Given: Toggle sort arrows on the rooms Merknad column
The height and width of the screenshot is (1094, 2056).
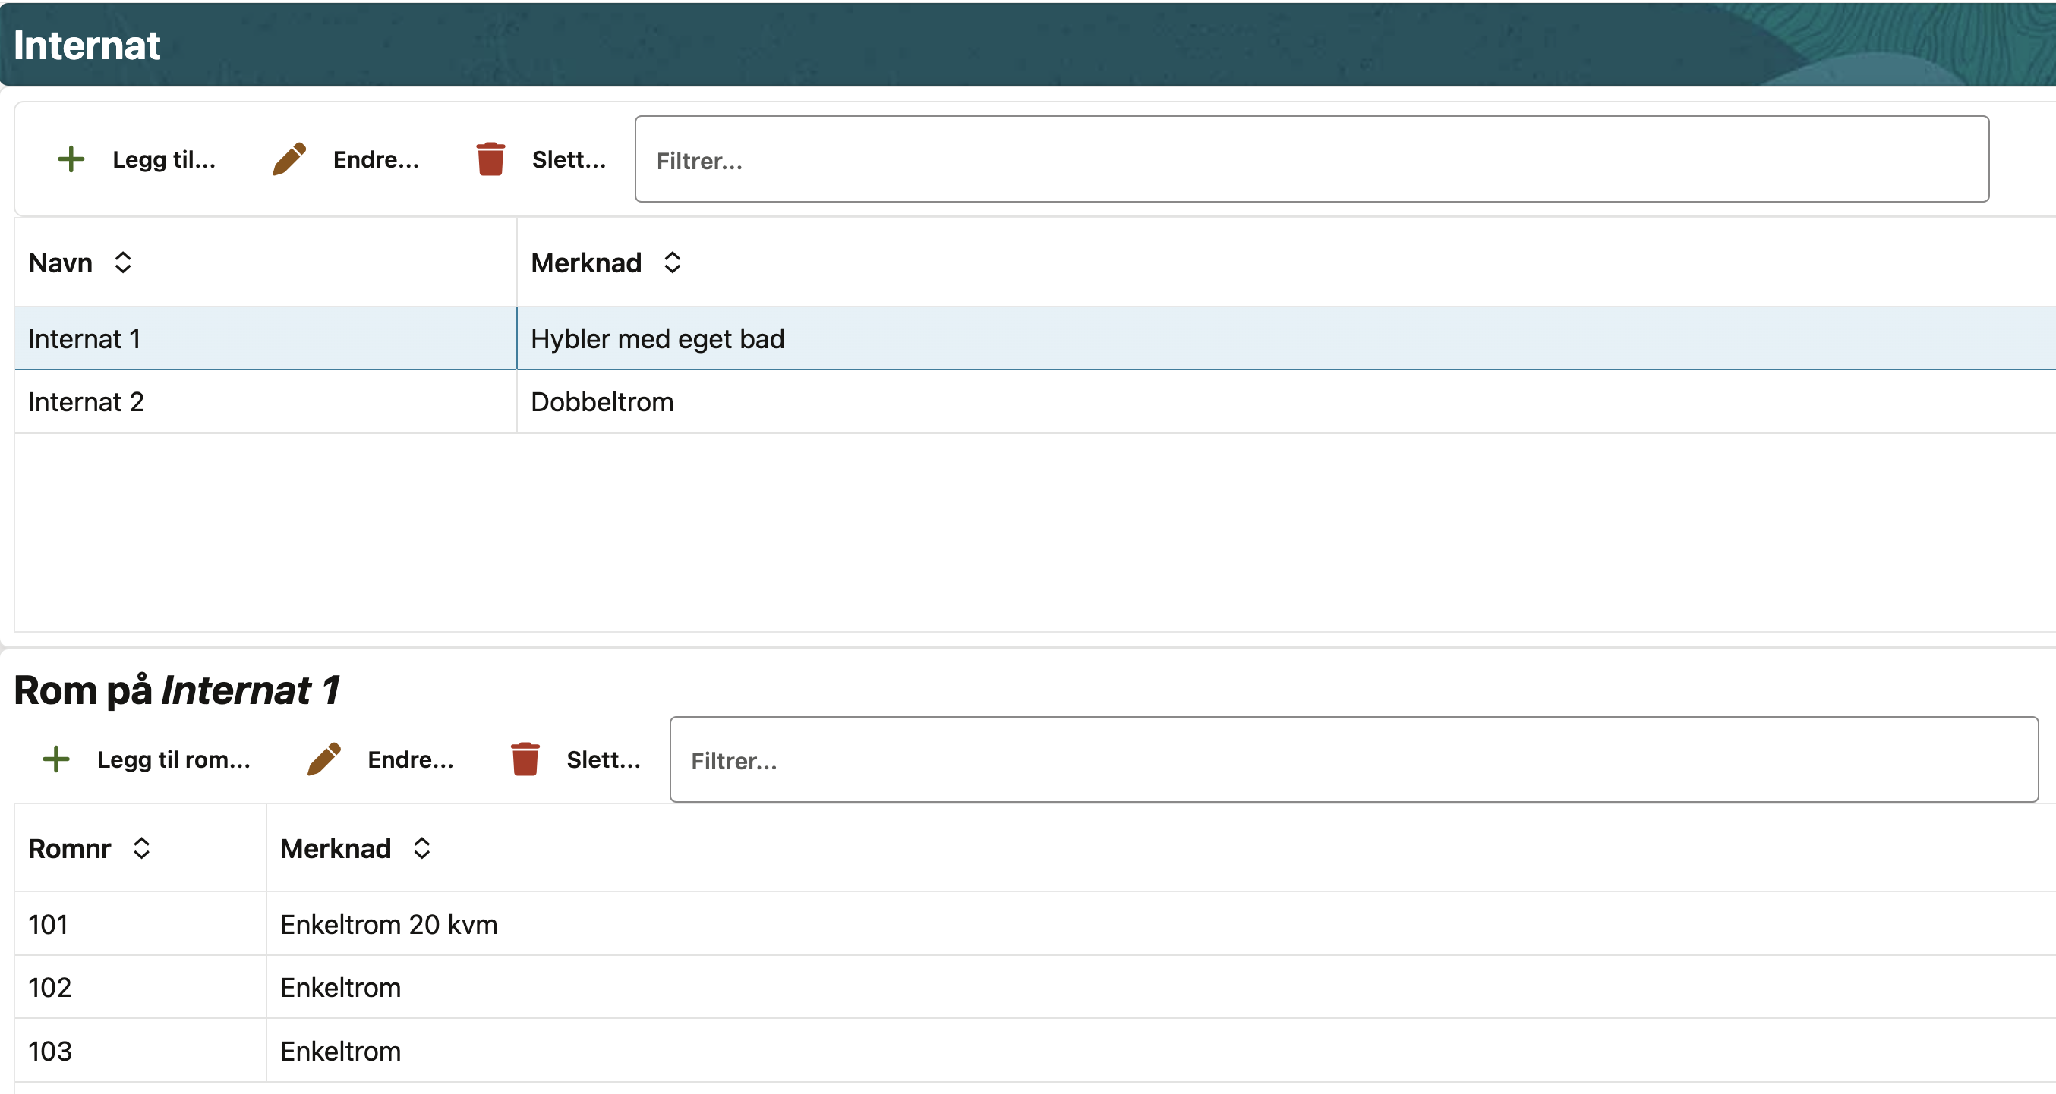Looking at the screenshot, I should [x=422, y=848].
